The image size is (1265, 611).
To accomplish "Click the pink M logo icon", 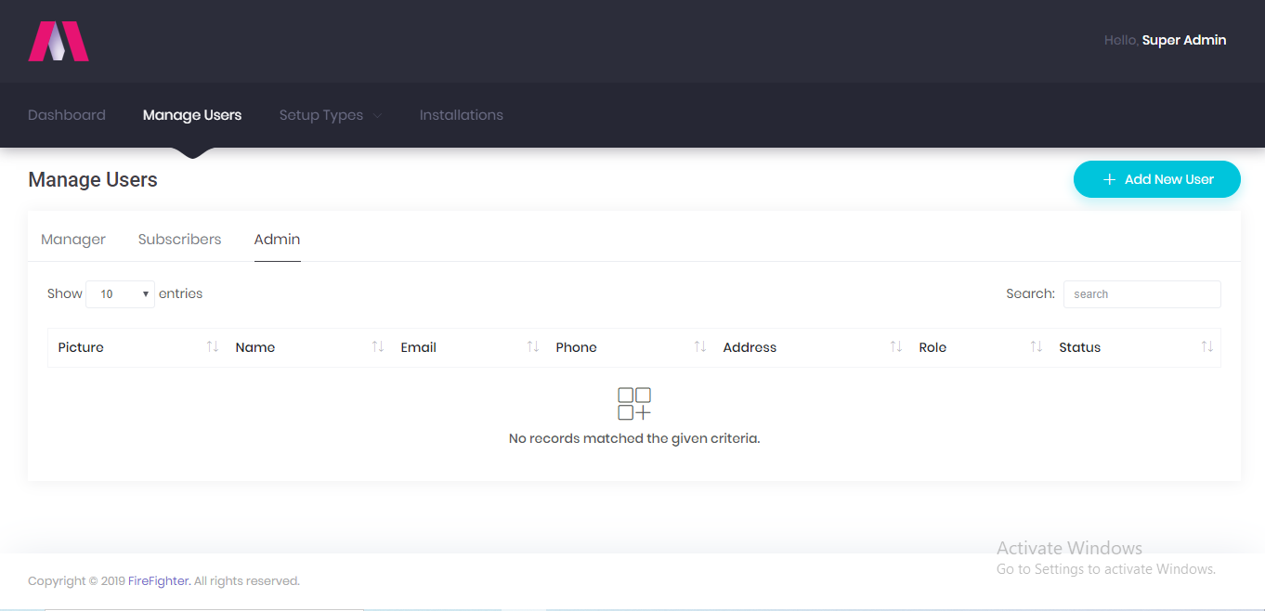I will point(59,41).
